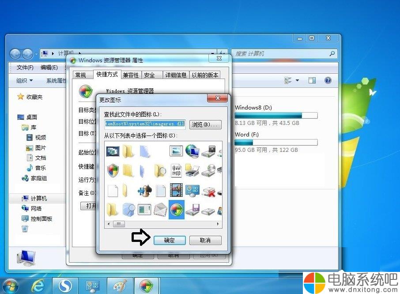
Task: Pick the lined text document icon
Action: [x=160, y=190]
